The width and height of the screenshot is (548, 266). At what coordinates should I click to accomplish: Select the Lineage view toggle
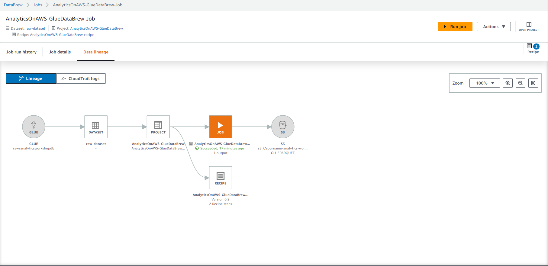[x=31, y=79]
